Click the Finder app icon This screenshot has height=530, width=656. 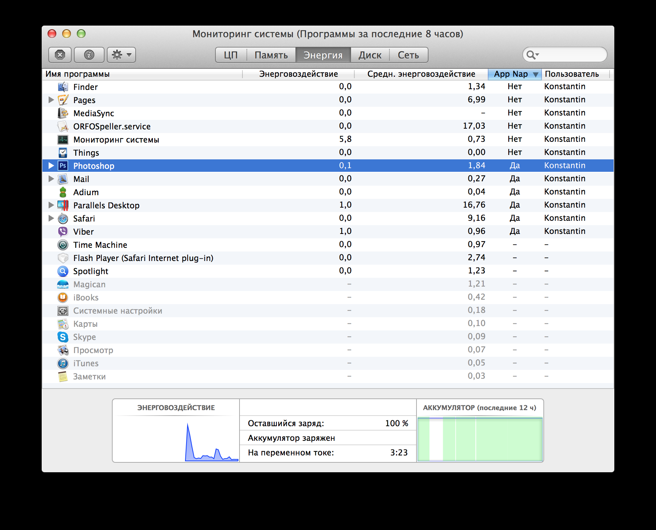[63, 87]
